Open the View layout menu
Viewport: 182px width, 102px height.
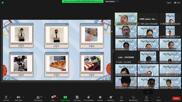(x=177, y=3)
